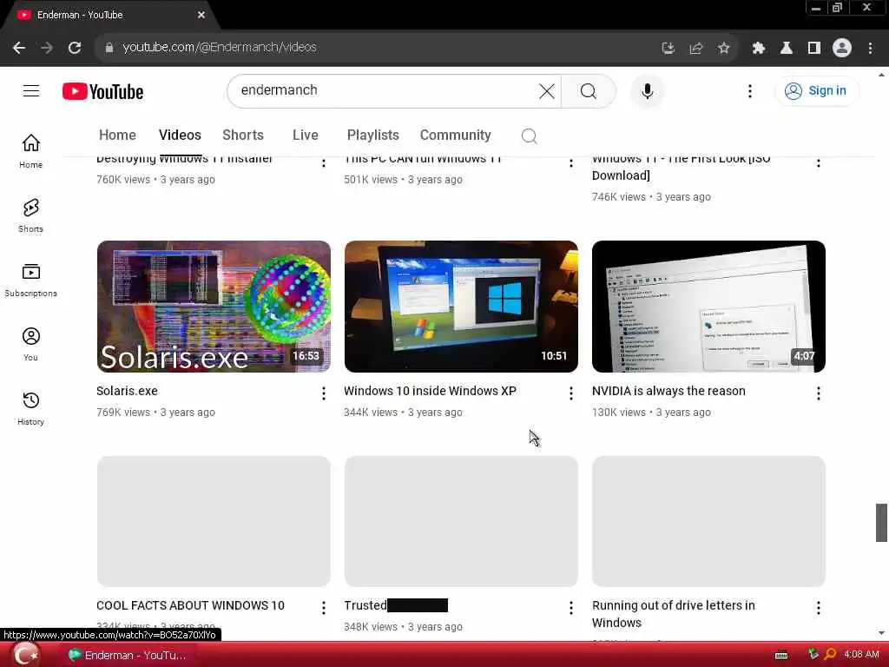Open the Chrome Labs flask icon
This screenshot has width=889, height=667.
point(786,49)
